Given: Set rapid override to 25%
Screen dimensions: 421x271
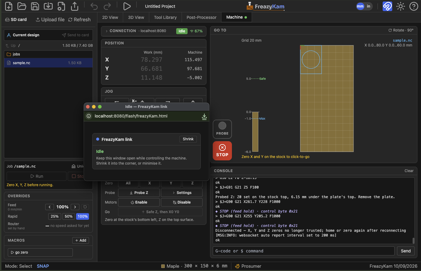Looking at the screenshot, I should [x=55, y=216].
